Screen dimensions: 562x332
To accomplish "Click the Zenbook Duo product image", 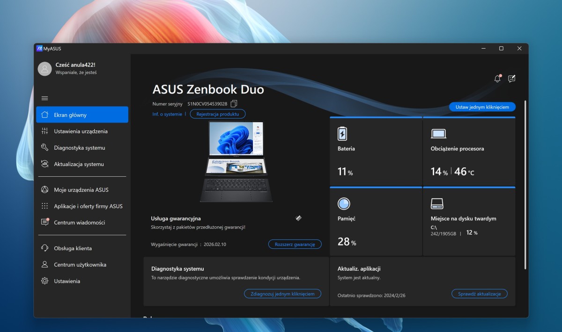I will point(237,161).
